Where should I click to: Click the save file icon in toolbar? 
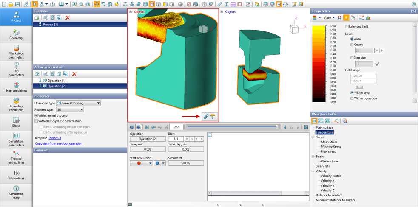click(17, 4)
